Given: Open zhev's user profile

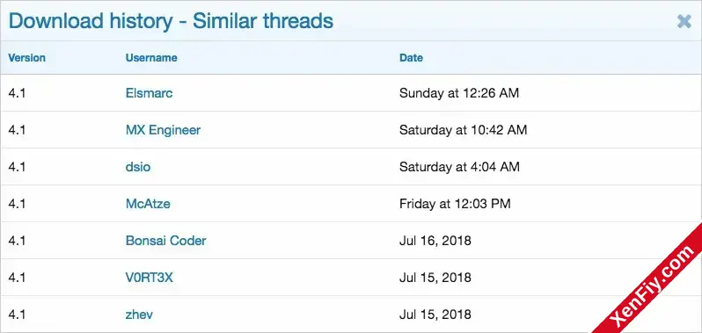Looking at the screenshot, I should 139,315.
